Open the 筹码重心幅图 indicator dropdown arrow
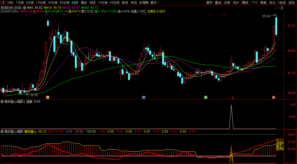Image resolution: width=297 pixels, height=164 pixels. point(2,132)
